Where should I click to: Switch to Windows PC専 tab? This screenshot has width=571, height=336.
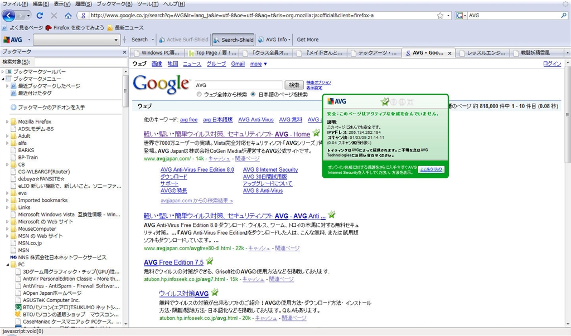(157, 53)
